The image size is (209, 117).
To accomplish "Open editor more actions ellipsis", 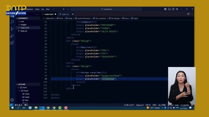I will [192, 14].
